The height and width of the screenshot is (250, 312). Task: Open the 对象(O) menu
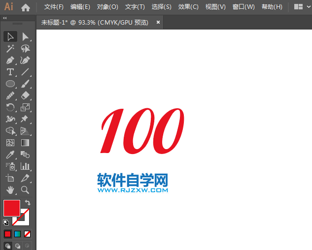(107, 7)
